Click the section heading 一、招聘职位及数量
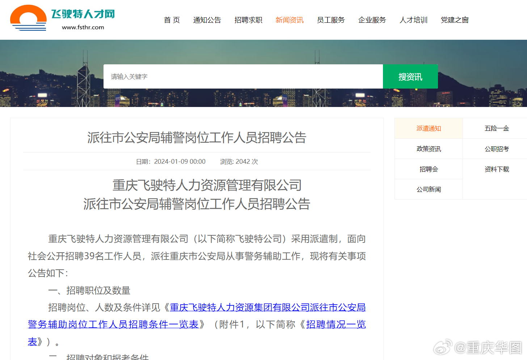This screenshot has height=360, width=527. pos(89,290)
